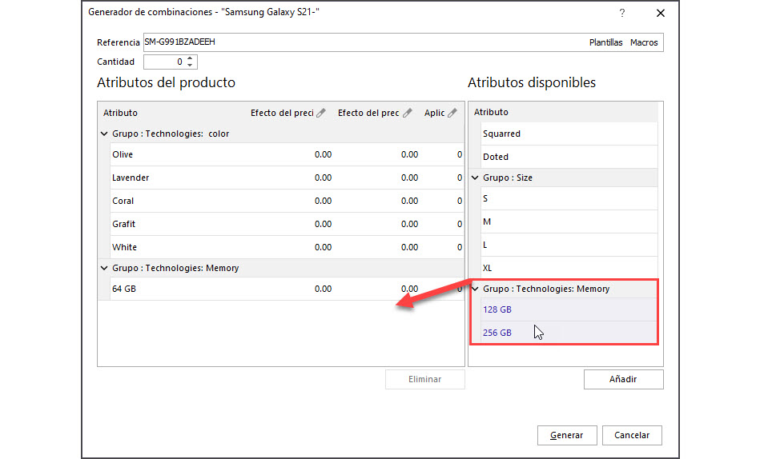Increase Cantidad with the up arrow

[x=190, y=58]
